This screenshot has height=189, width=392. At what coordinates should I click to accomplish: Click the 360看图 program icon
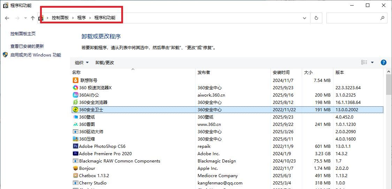pos(76,124)
